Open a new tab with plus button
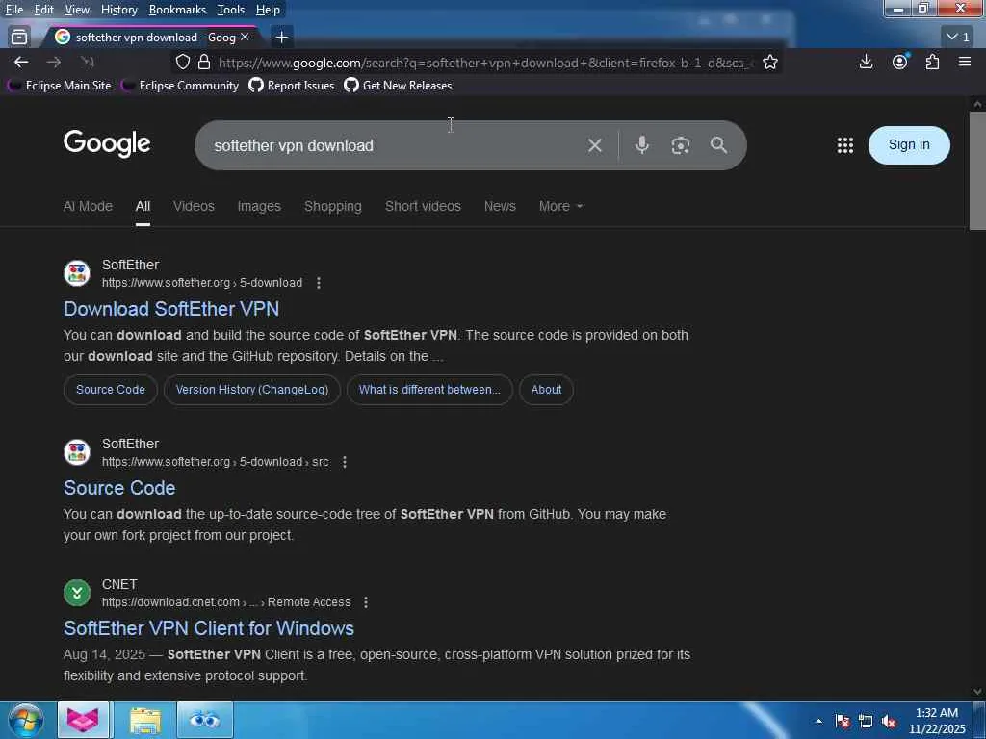Image resolution: width=986 pixels, height=739 pixels. pyautogui.click(x=282, y=38)
